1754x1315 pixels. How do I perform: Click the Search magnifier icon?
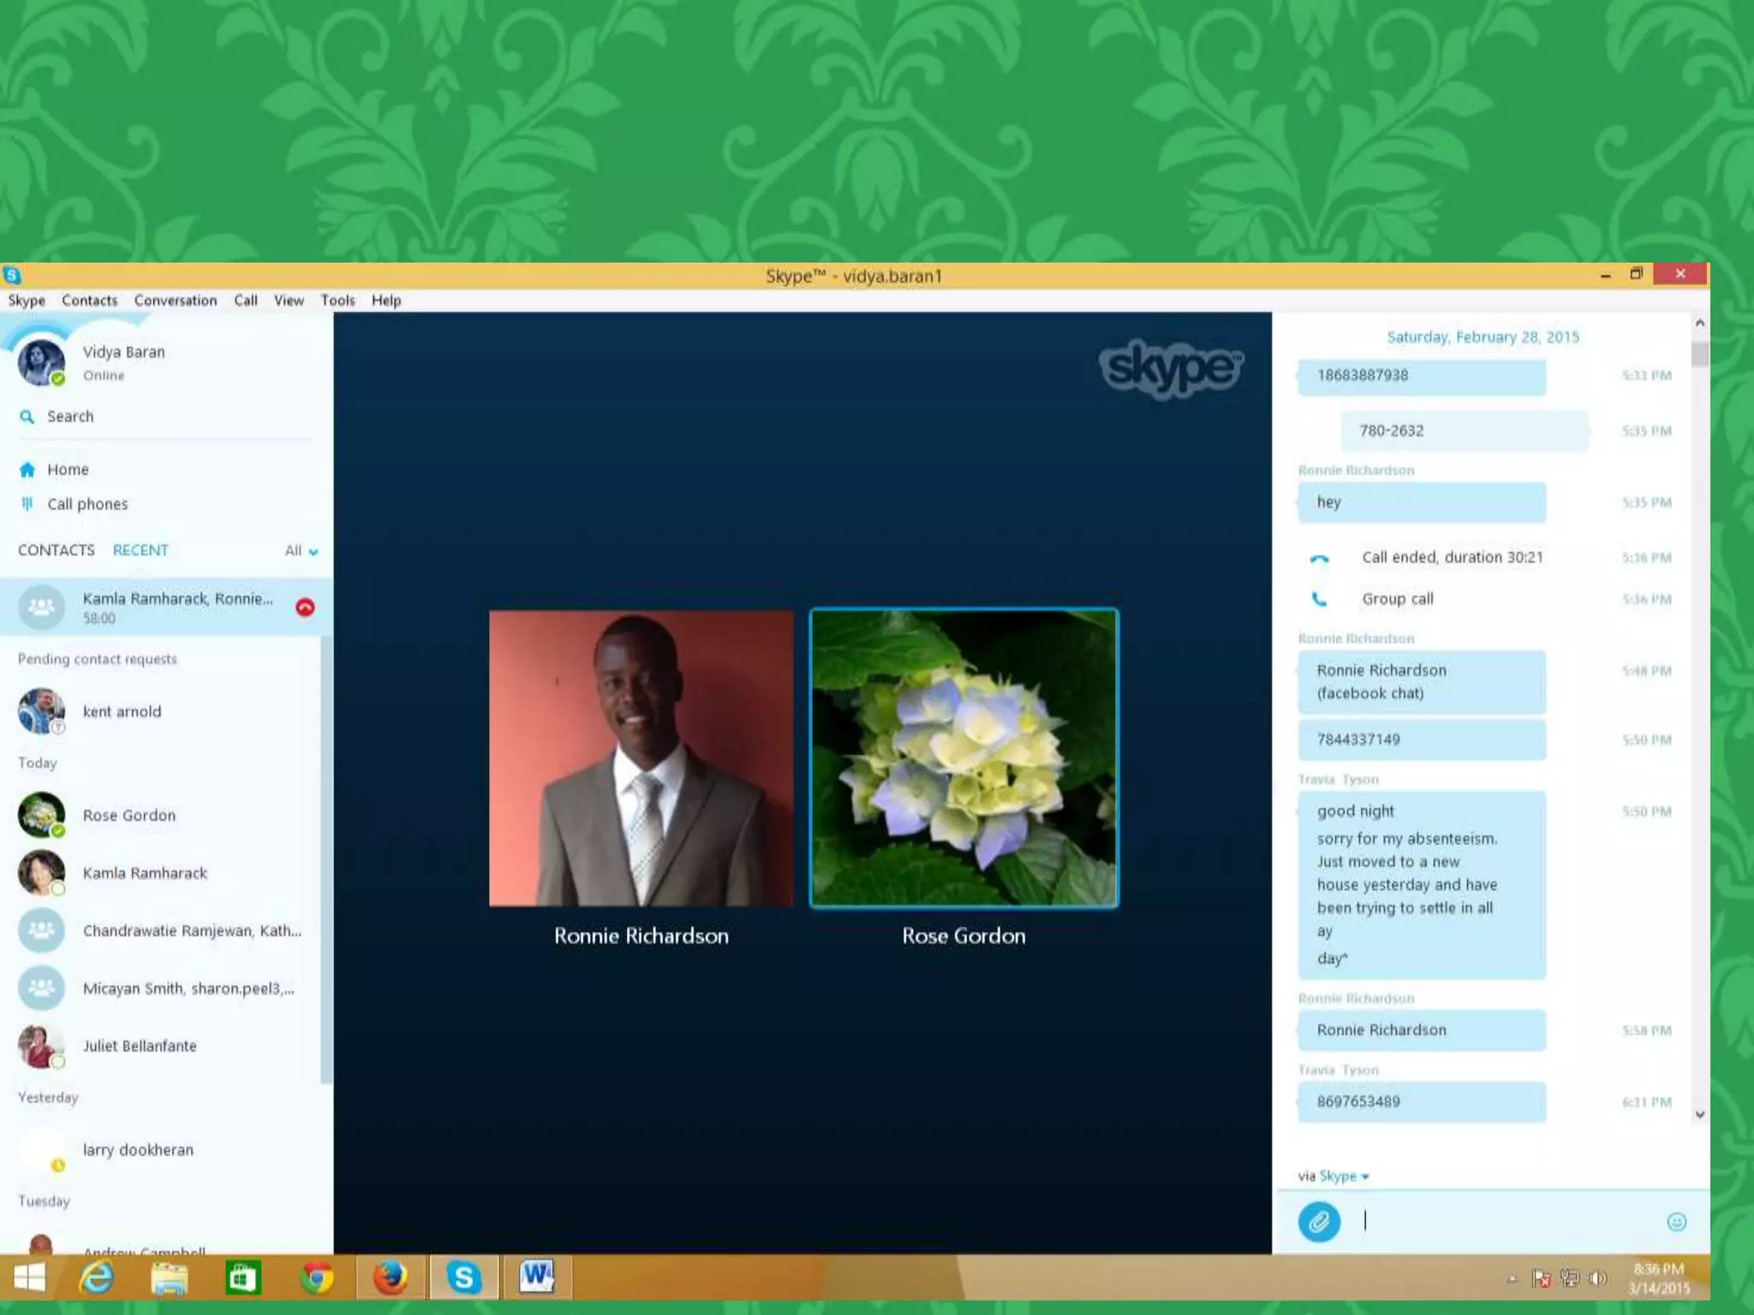(x=27, y=416)
